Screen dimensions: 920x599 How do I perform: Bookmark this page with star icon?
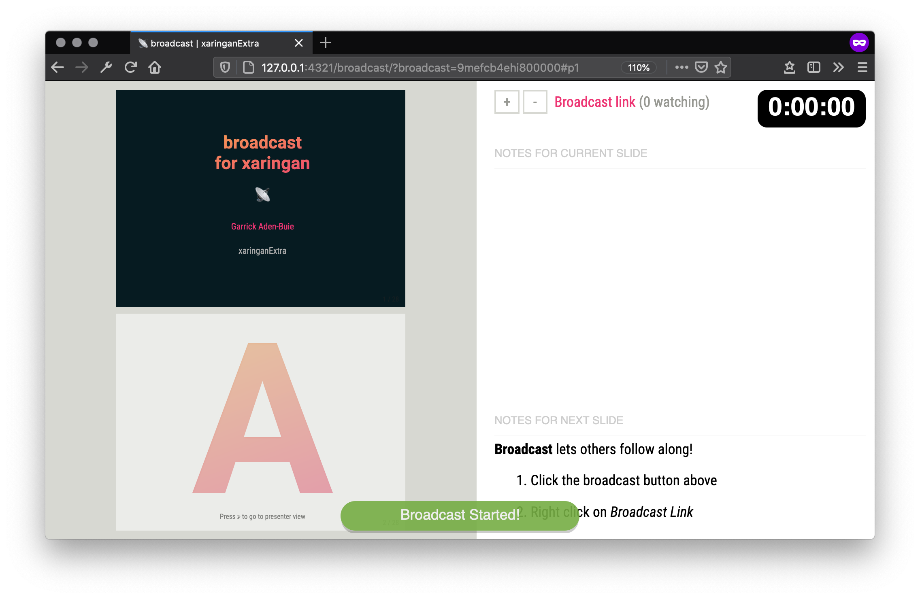(x=721, y=67)
